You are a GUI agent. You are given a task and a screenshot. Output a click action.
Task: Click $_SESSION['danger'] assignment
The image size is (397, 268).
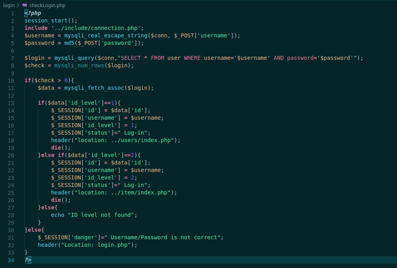click(130, 237)
